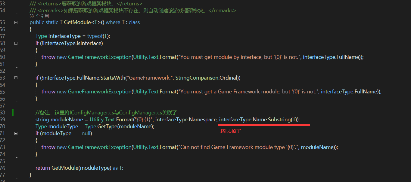The height and width of the screenshot is (182, 411).
Task: Click the <remarks> documentation comment line
Action: [133, 11]
